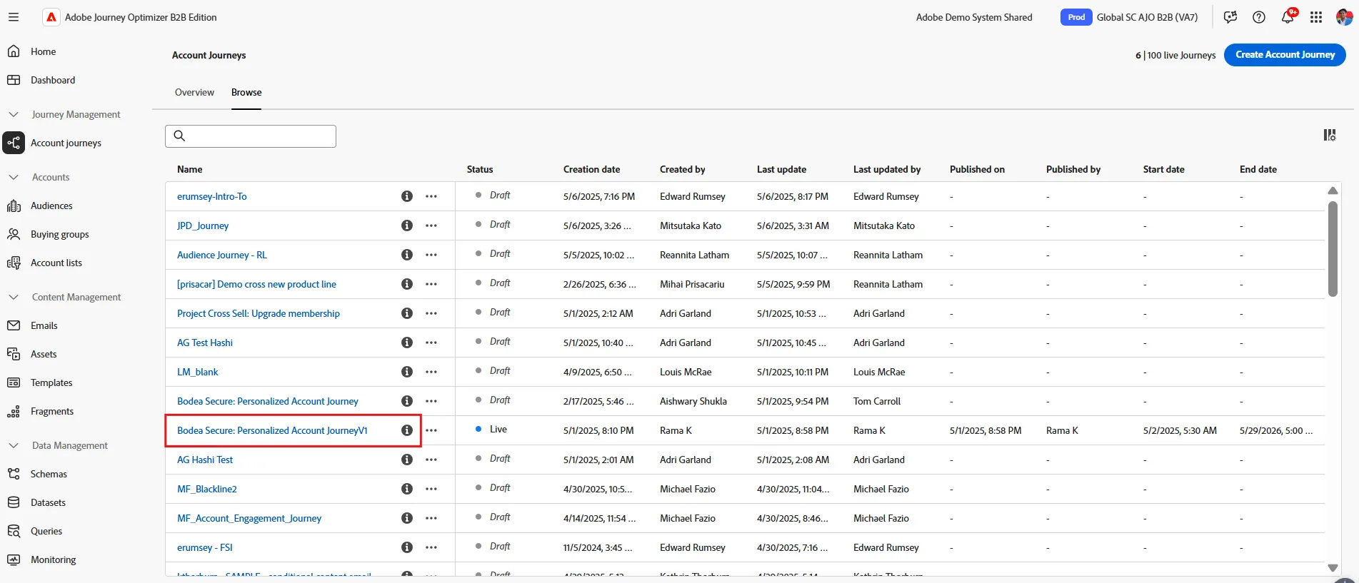Open the help question mark icon

coord(1259,17)
